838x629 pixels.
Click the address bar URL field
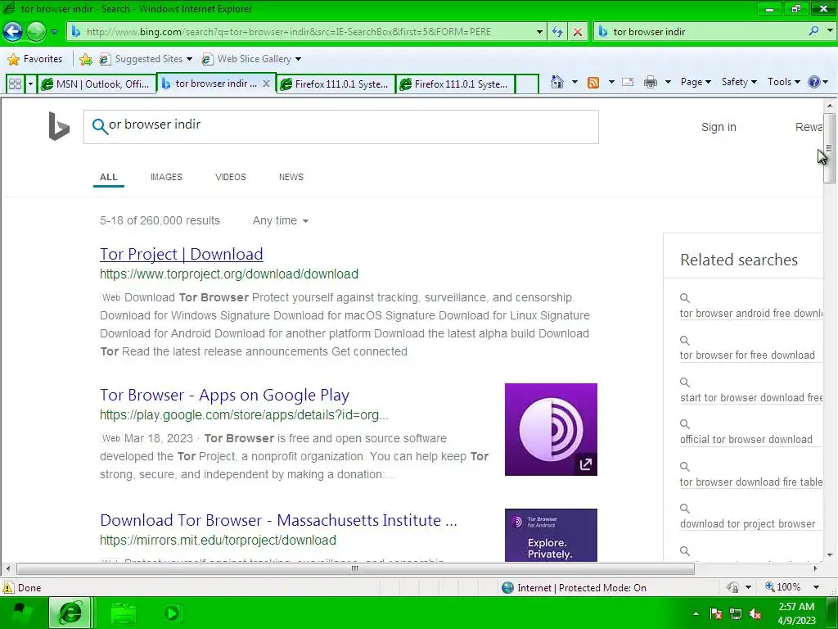point(302,32)
